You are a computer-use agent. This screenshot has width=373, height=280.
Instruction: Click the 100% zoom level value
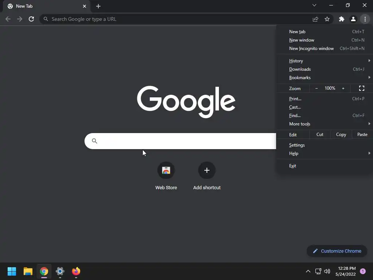click(330, 88)
